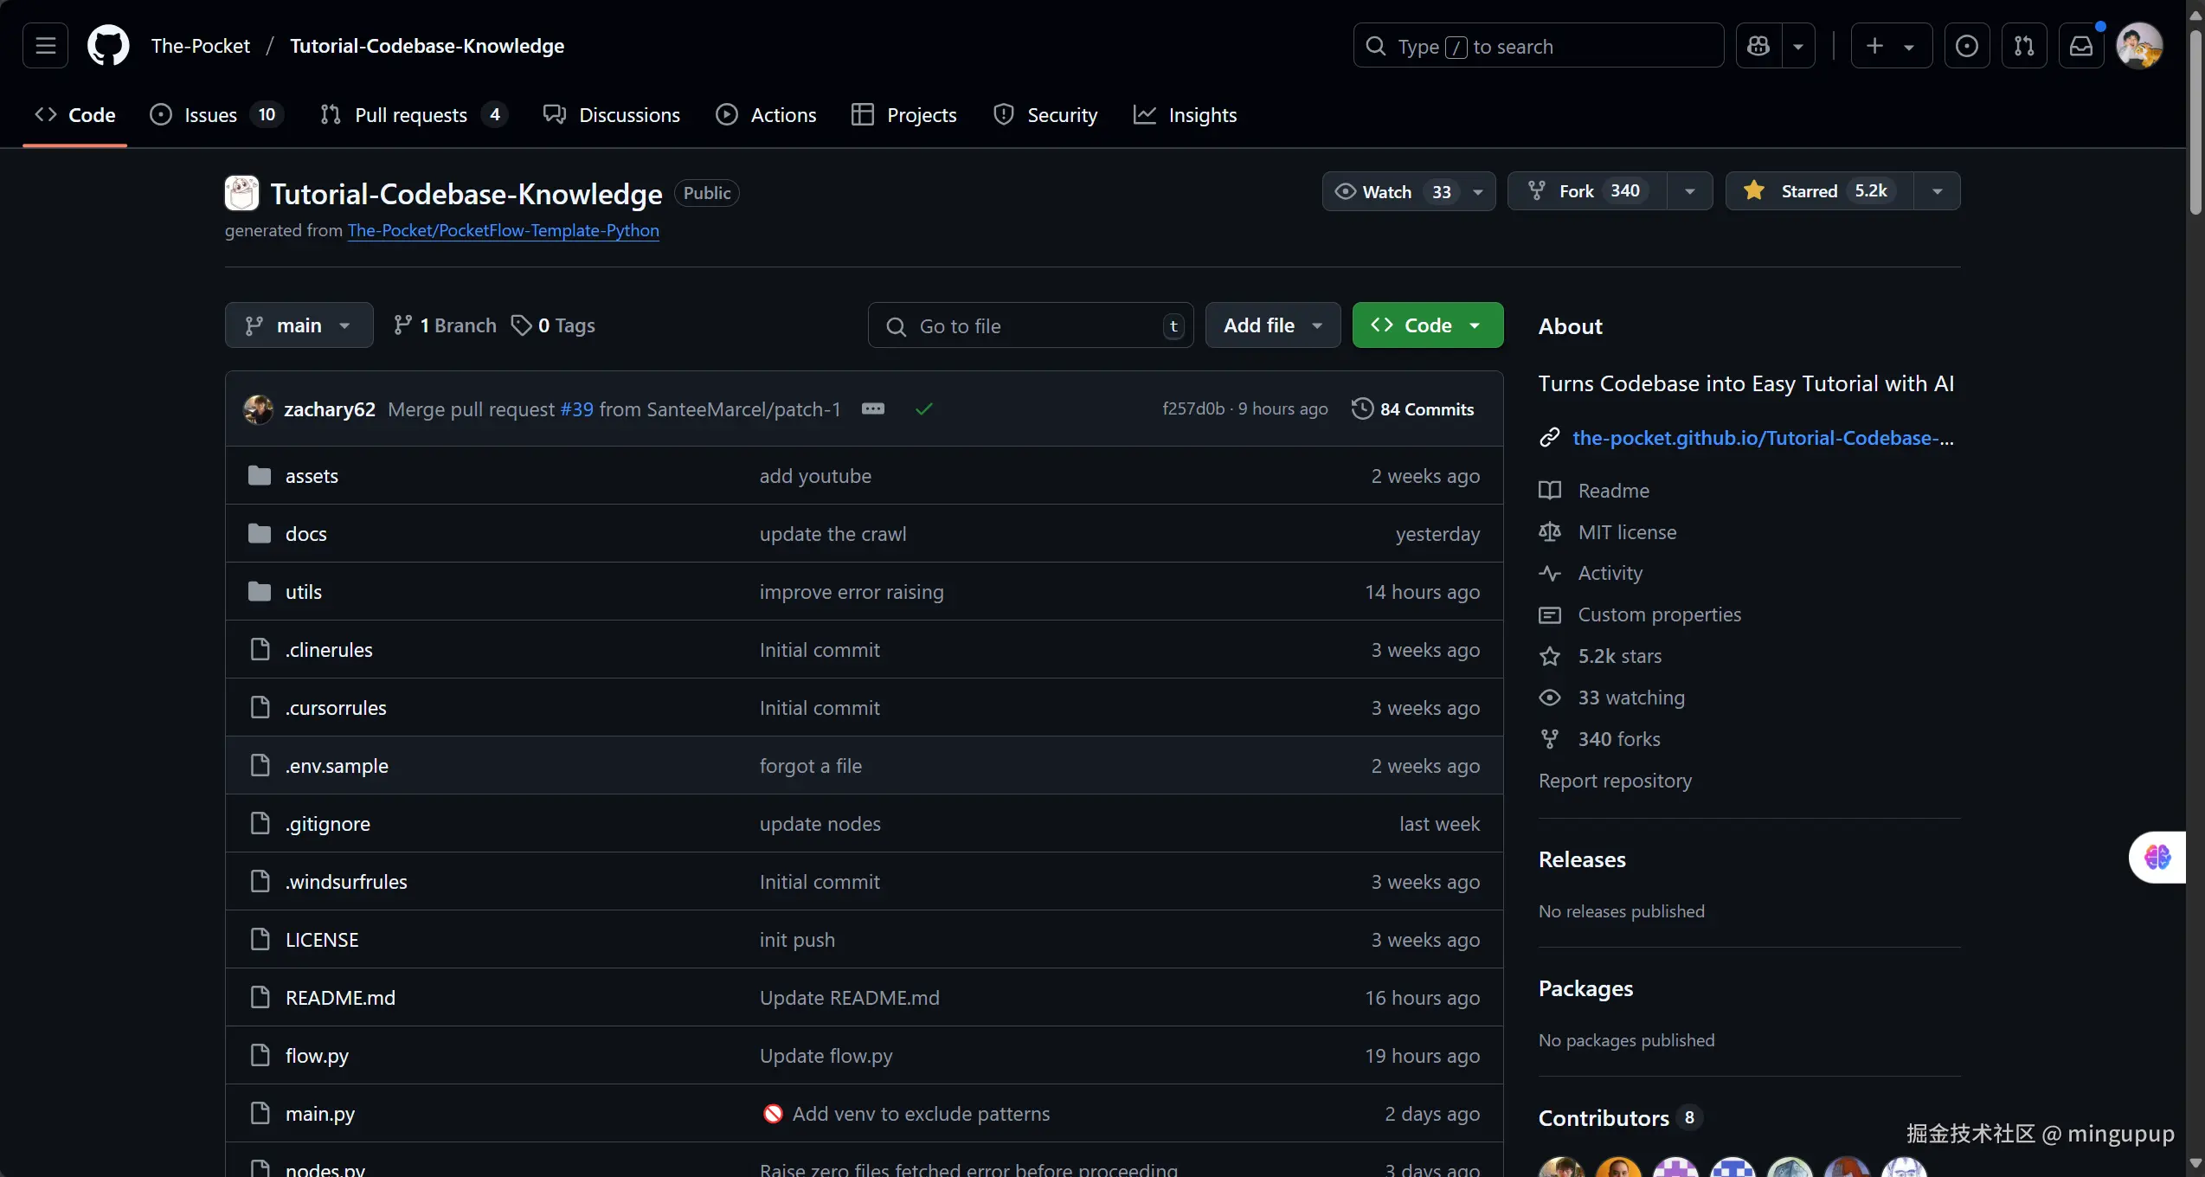Image resolution: width=2205 pixels, height=1177 pixels.
Task: Open the Insights tab
Action: (1186, 114)
